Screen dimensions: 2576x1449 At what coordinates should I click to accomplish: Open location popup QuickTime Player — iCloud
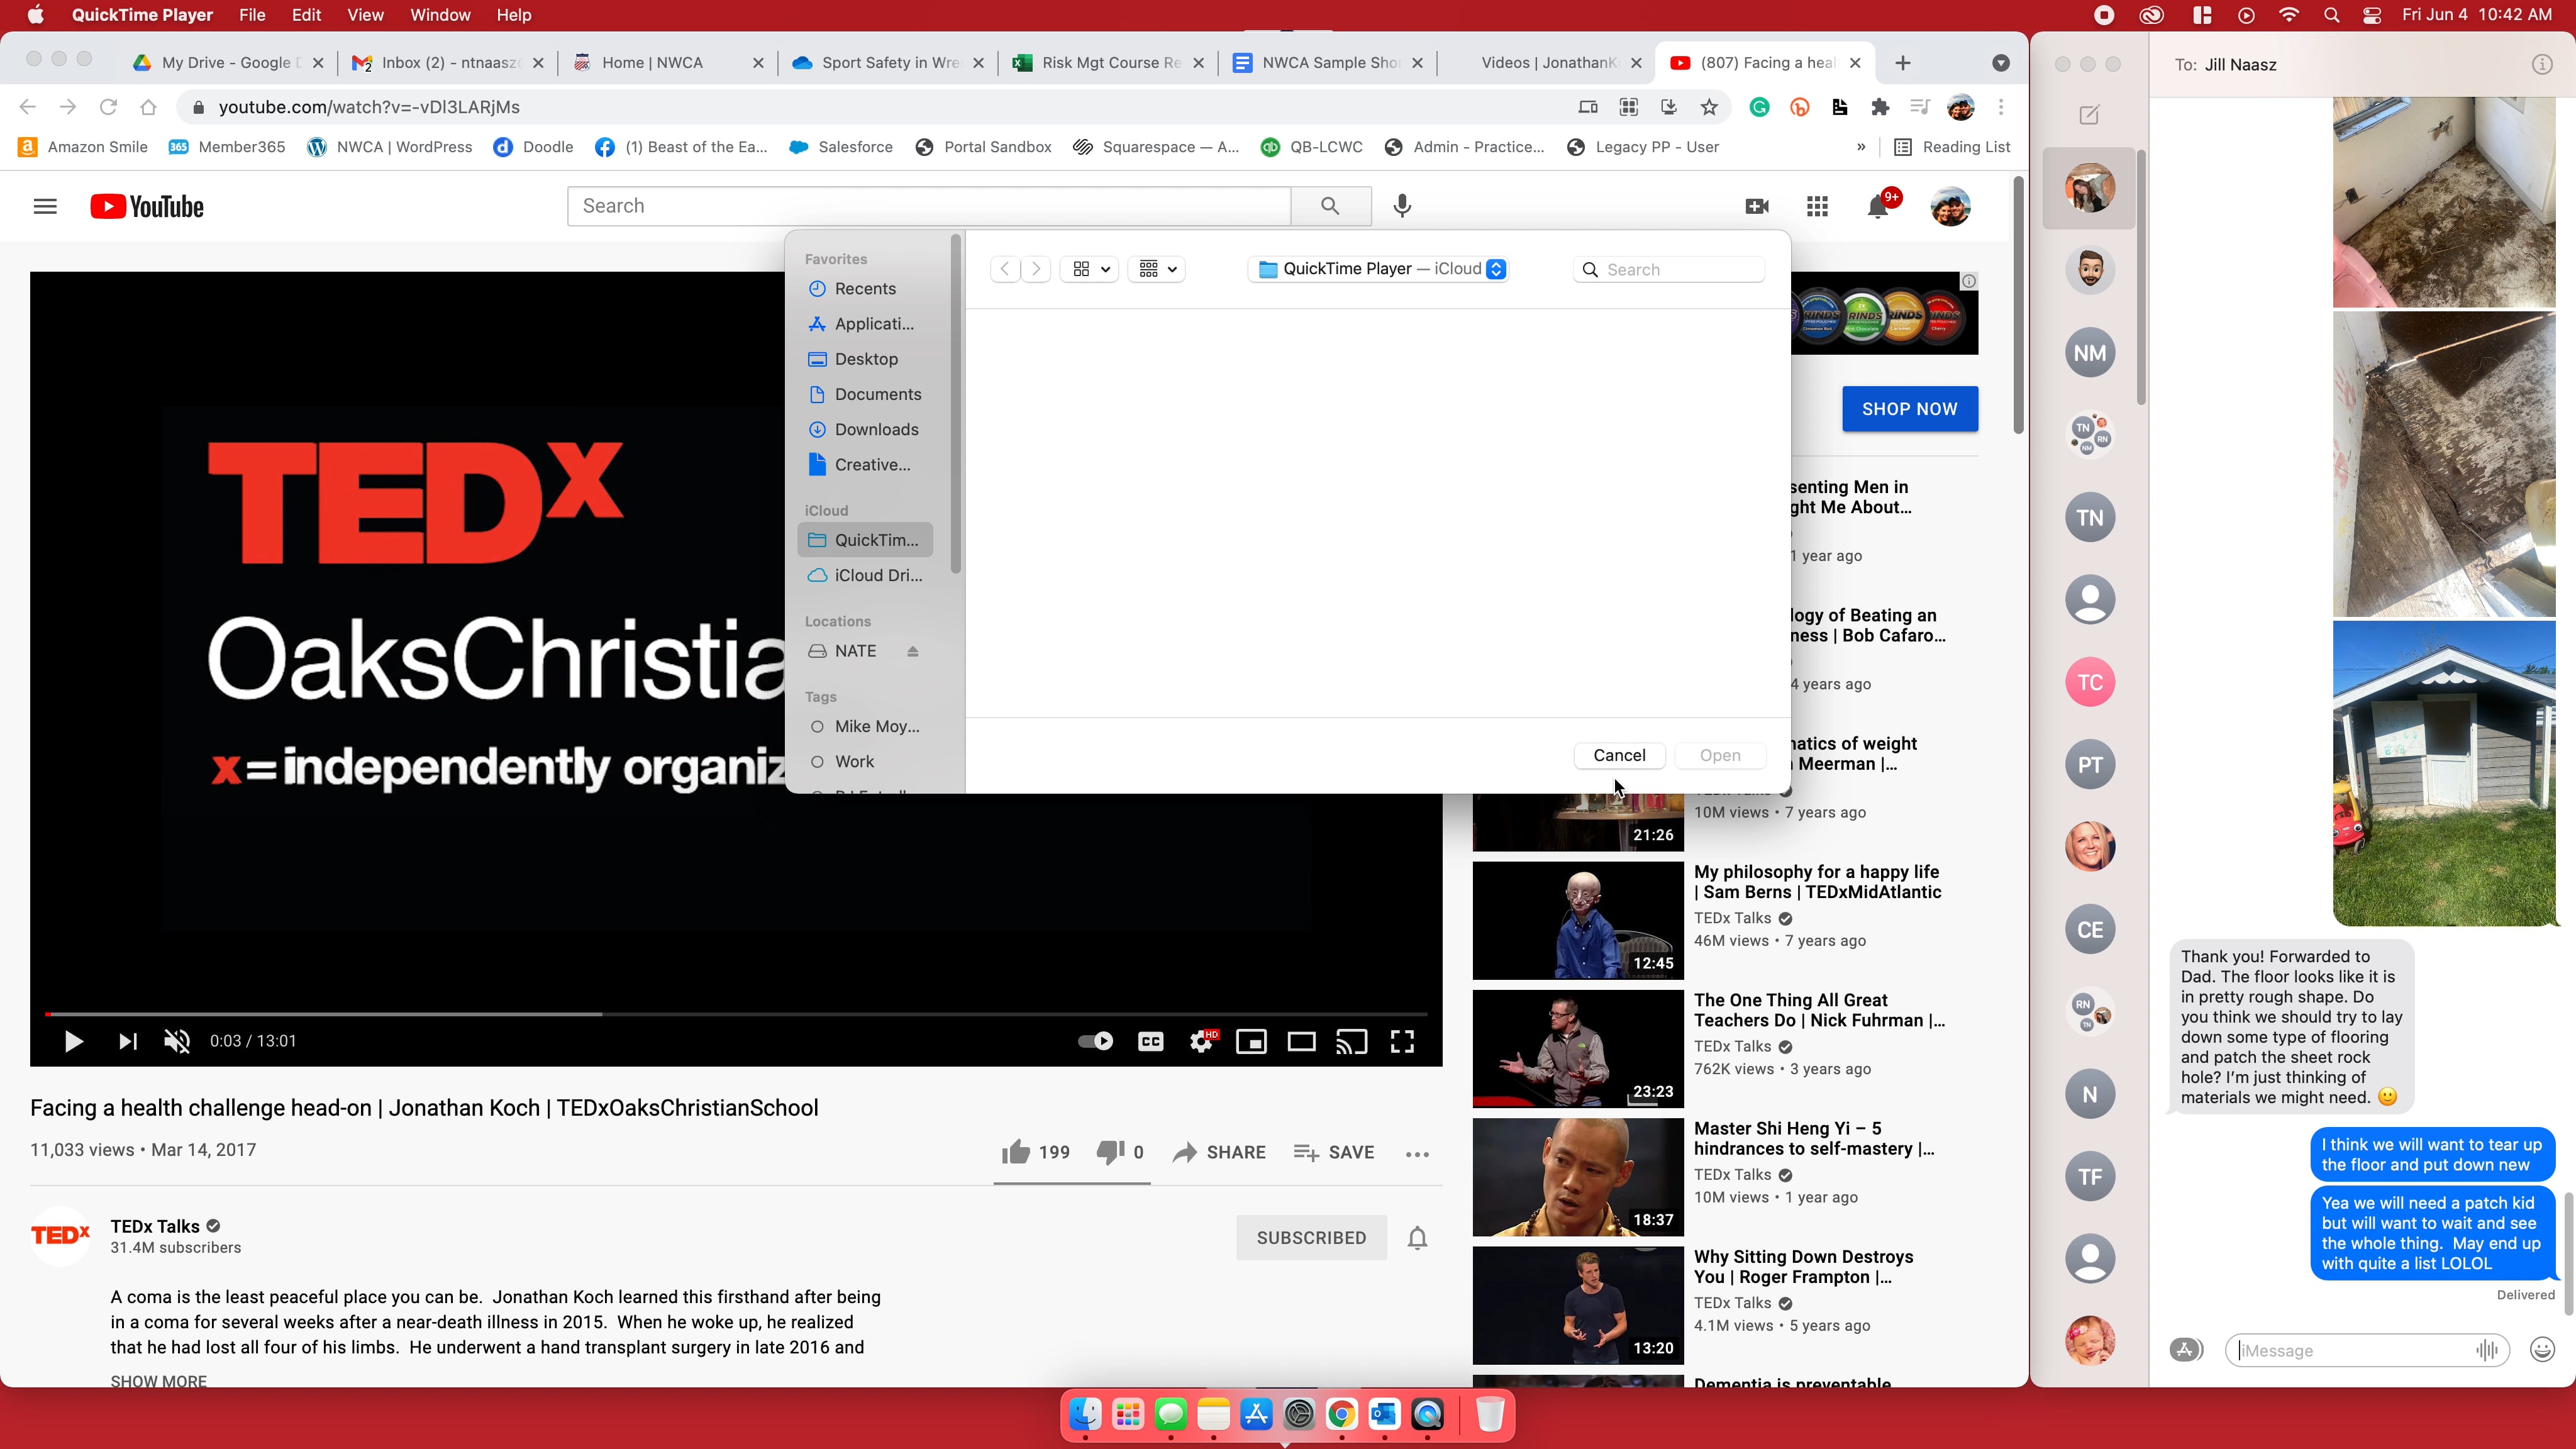click(x=1378, y=269)
